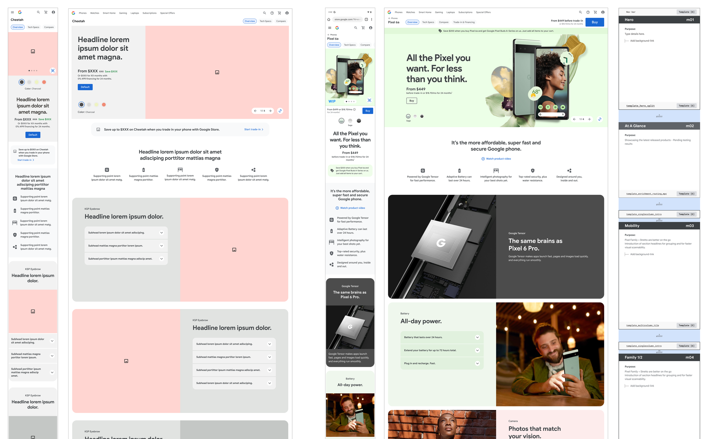Image resolution: width=708 pixels, height=439 pixels.
Task: Select coral color option in Cheetah mobile mockup
Action: pos(44,82)
